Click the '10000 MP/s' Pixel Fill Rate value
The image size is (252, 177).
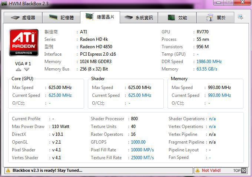[x=142, y=150]
